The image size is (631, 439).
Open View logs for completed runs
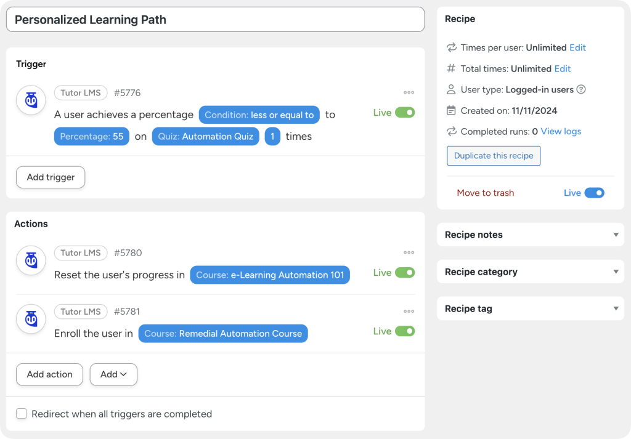pos(560,131)
